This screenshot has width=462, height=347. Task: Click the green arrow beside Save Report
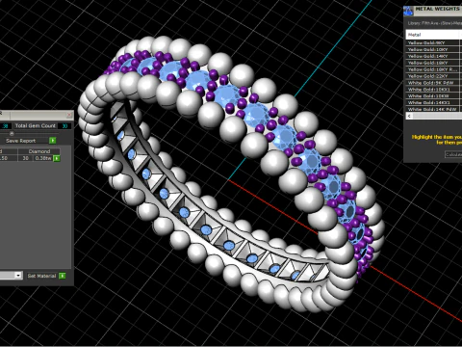(x=53, y=141)
